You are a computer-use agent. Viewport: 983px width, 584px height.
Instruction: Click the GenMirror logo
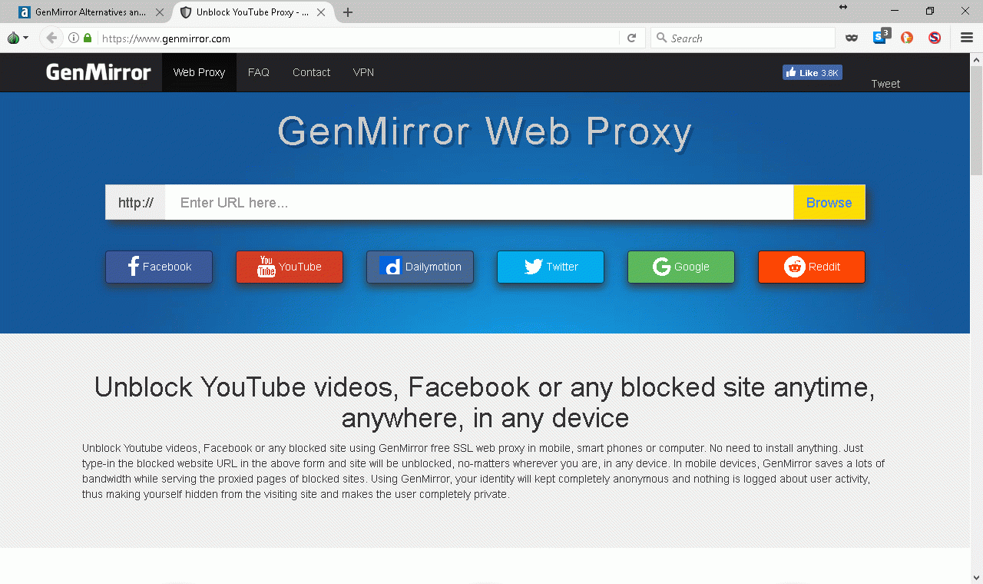point(98,72)
